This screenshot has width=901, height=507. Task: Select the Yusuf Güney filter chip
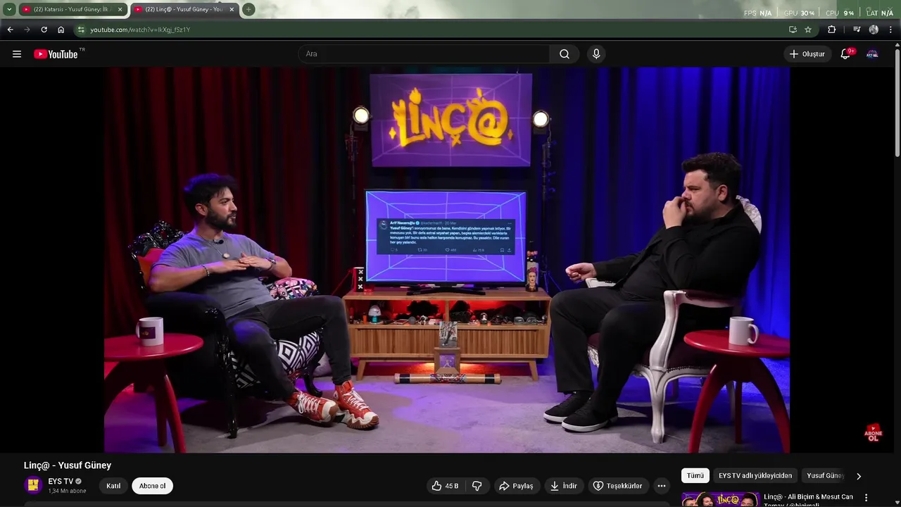point(824,475)
